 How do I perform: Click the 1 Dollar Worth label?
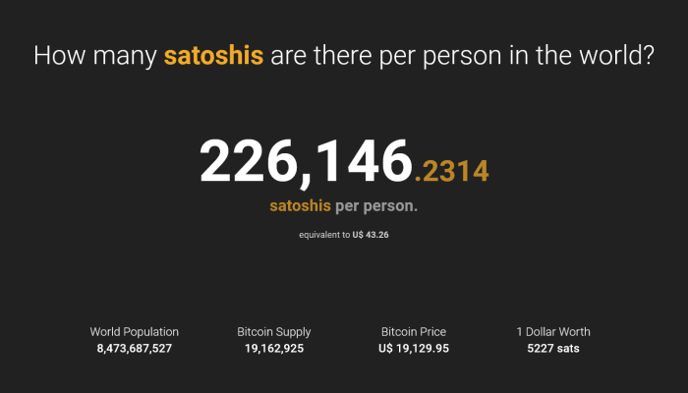(553, 332)
